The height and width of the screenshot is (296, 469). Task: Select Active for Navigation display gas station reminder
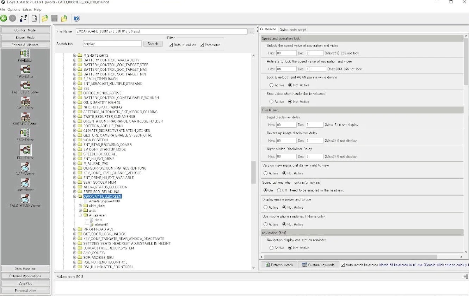(271, 248)
